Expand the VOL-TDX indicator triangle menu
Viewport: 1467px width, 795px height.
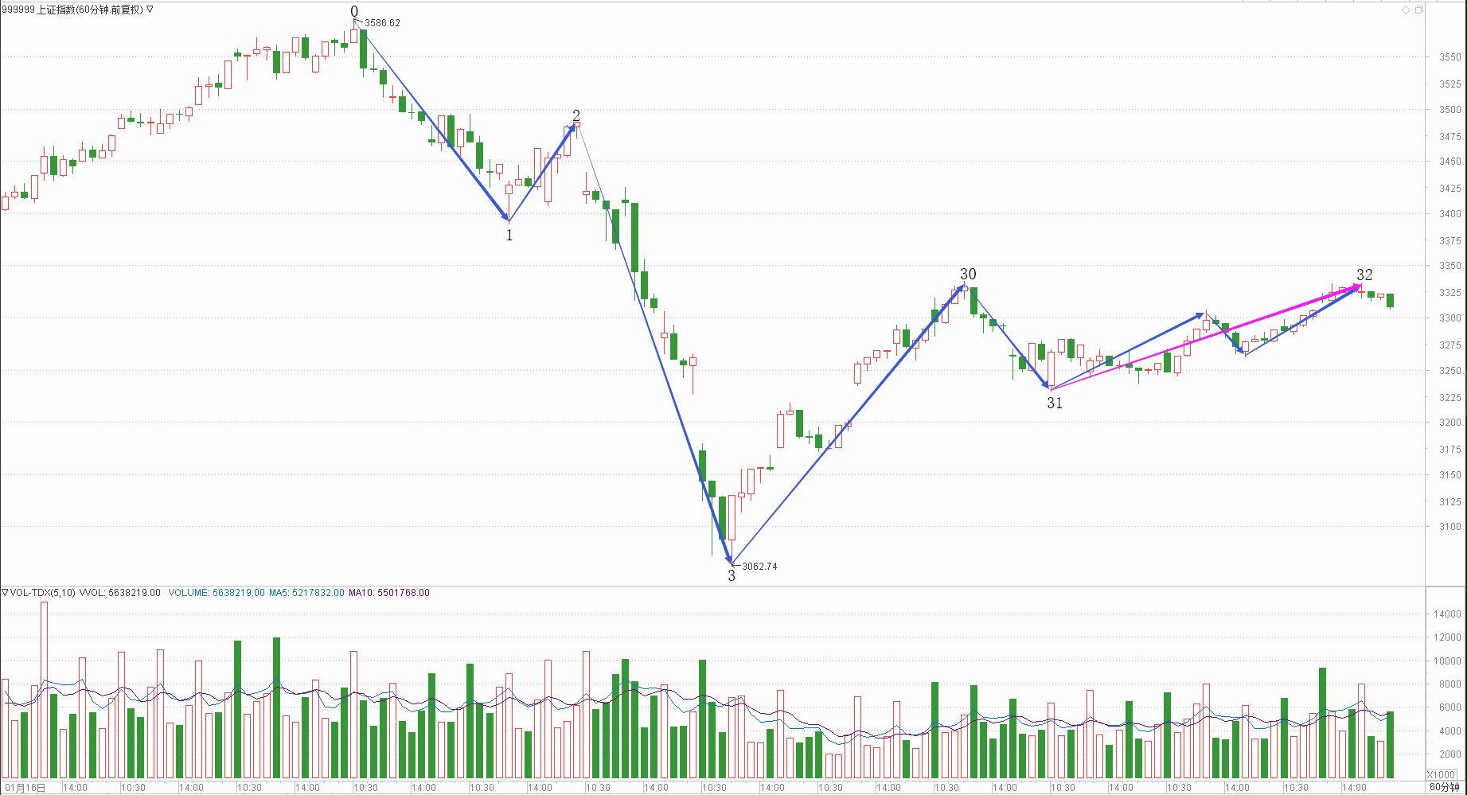pos(5,592)
